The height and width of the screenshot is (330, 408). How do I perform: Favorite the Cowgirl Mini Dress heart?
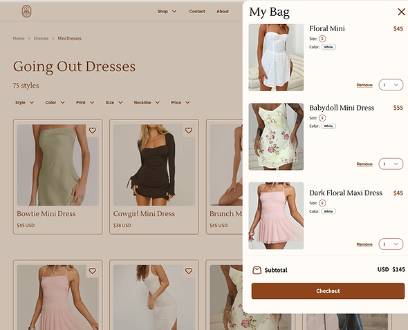click(189, 130)
